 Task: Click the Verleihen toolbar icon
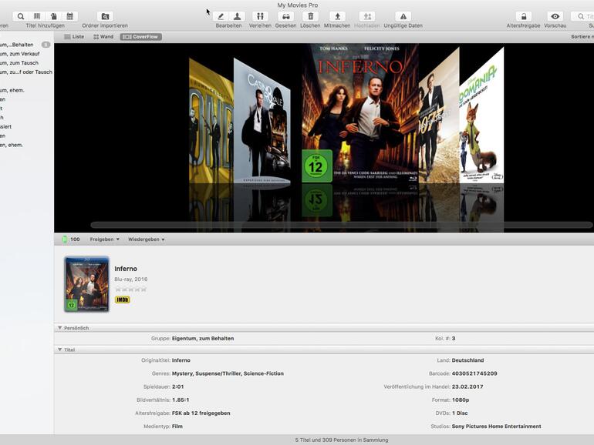(259, 16)
